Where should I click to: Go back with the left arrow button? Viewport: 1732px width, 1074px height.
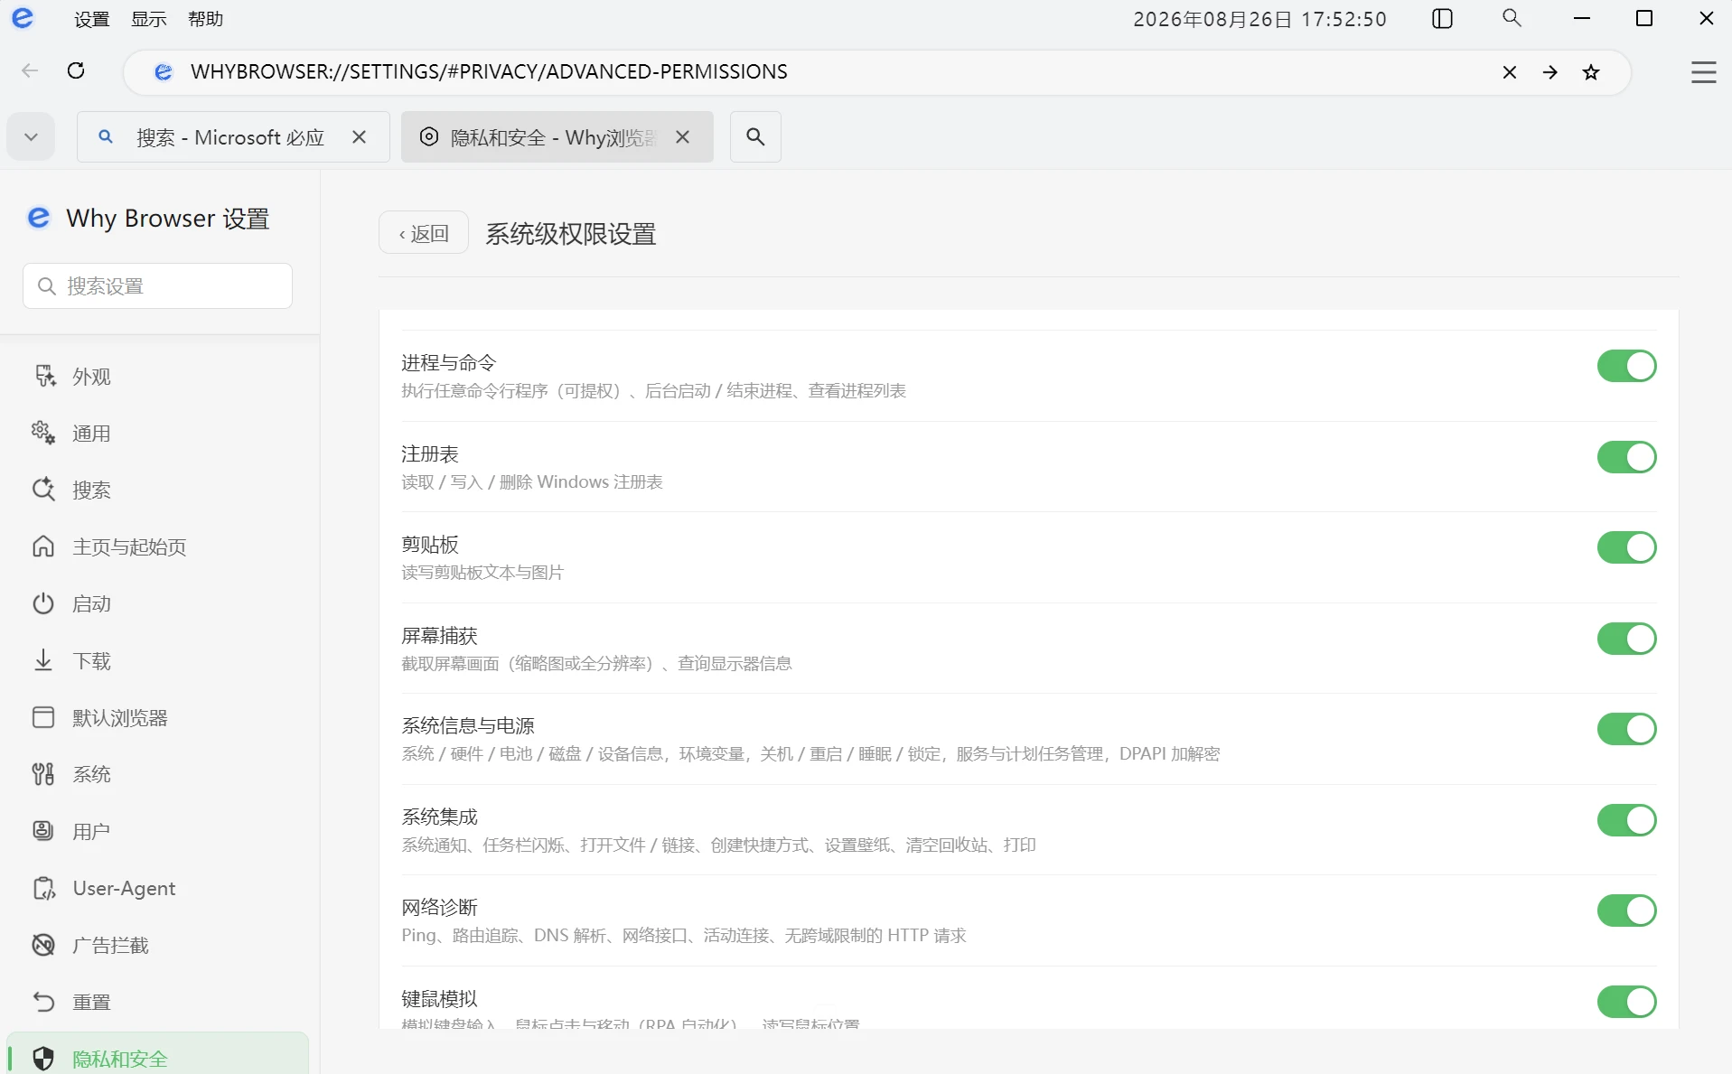30,70
